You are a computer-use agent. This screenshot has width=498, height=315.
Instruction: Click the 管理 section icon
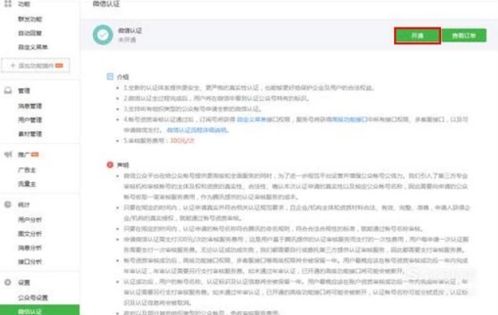coord(8,91)
